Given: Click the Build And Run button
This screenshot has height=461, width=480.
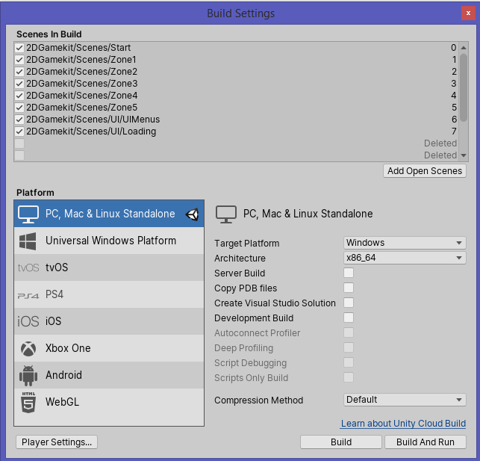Looking at the screenshot, I should point(426,442).
